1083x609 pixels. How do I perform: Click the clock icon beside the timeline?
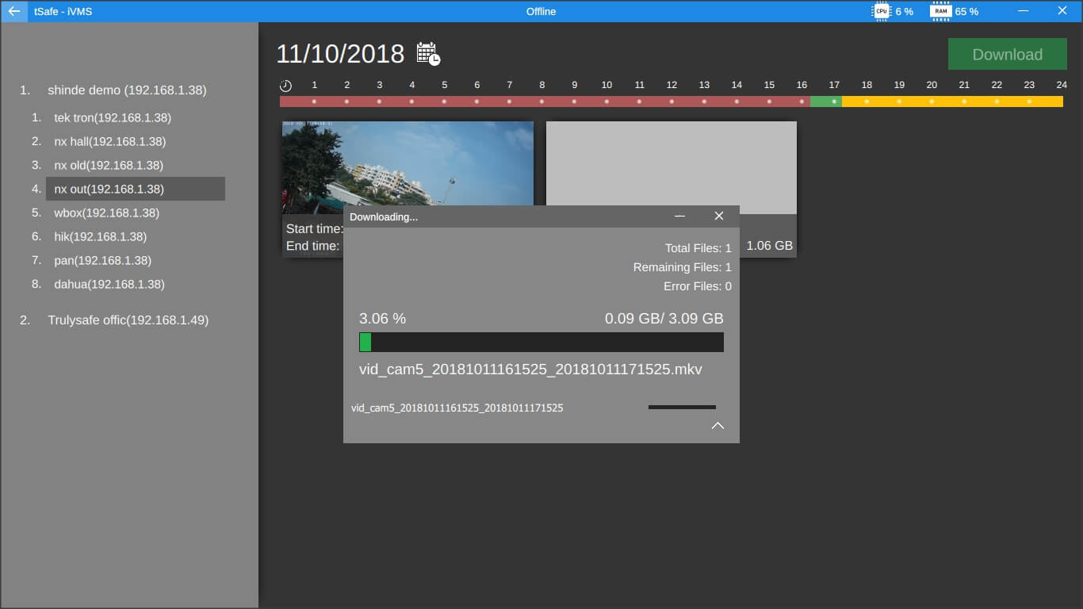[x=285, y=85]
